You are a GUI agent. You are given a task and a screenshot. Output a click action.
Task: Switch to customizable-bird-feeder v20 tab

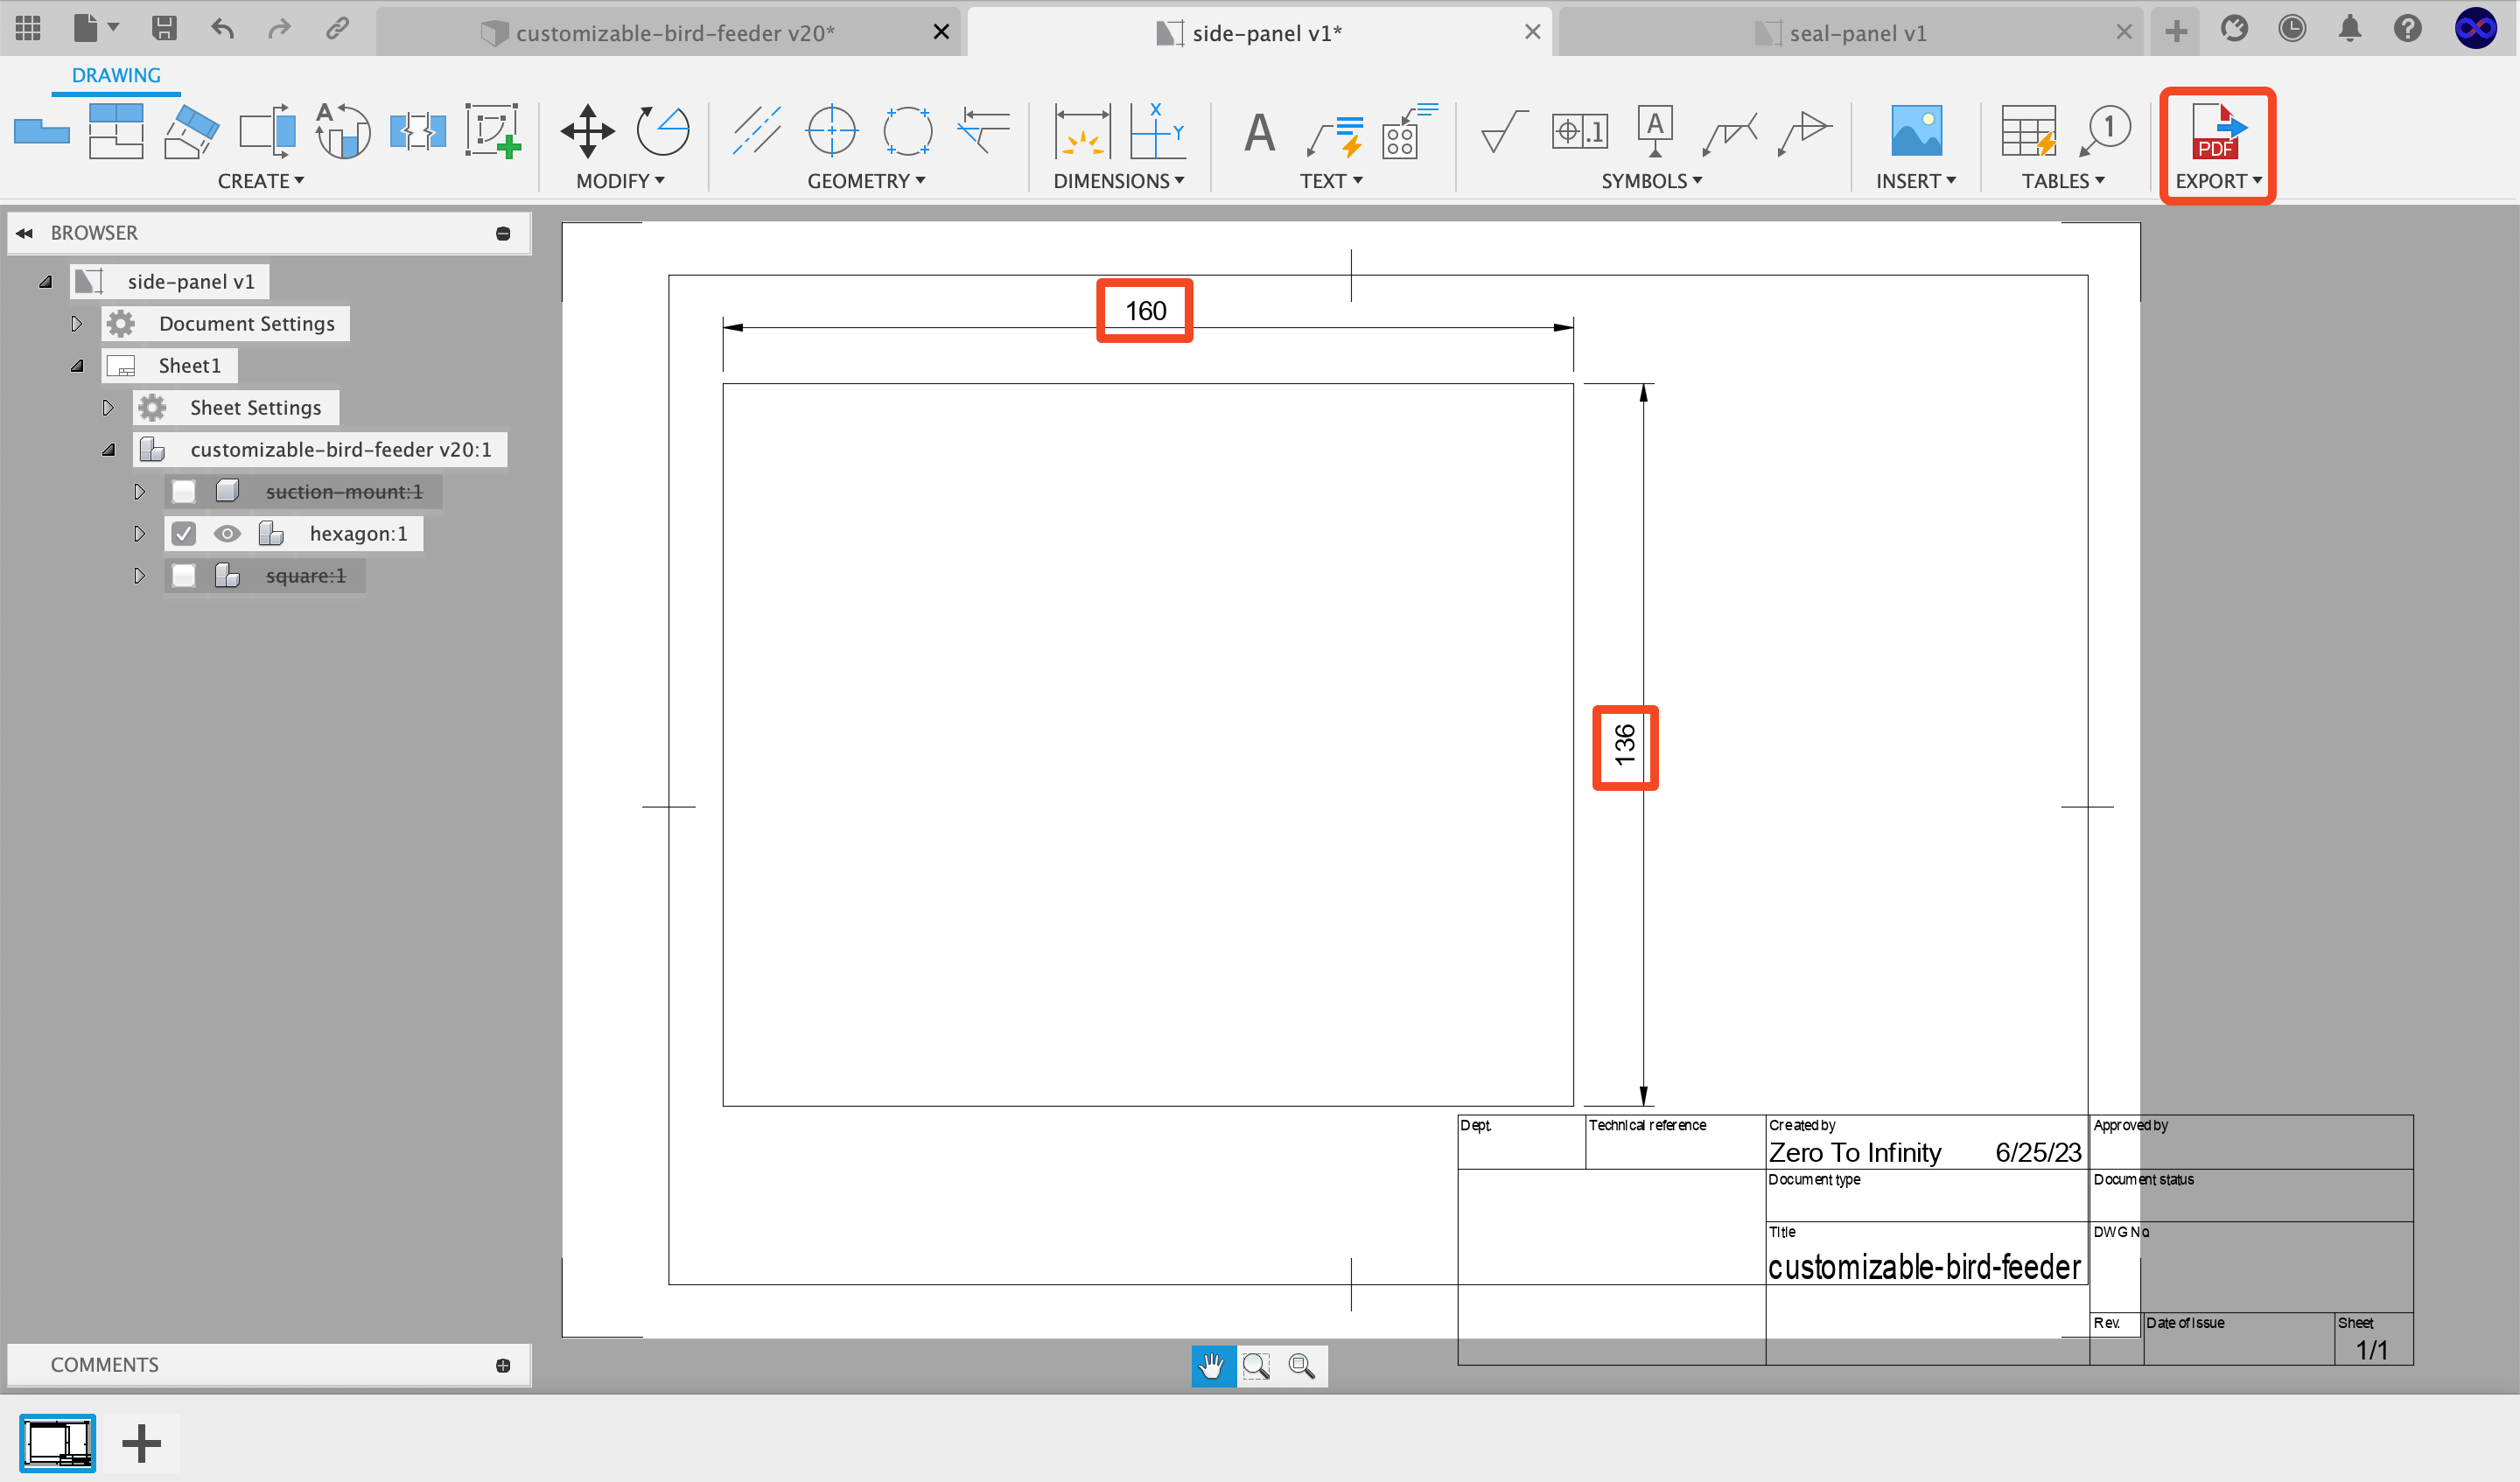(673, 33)
